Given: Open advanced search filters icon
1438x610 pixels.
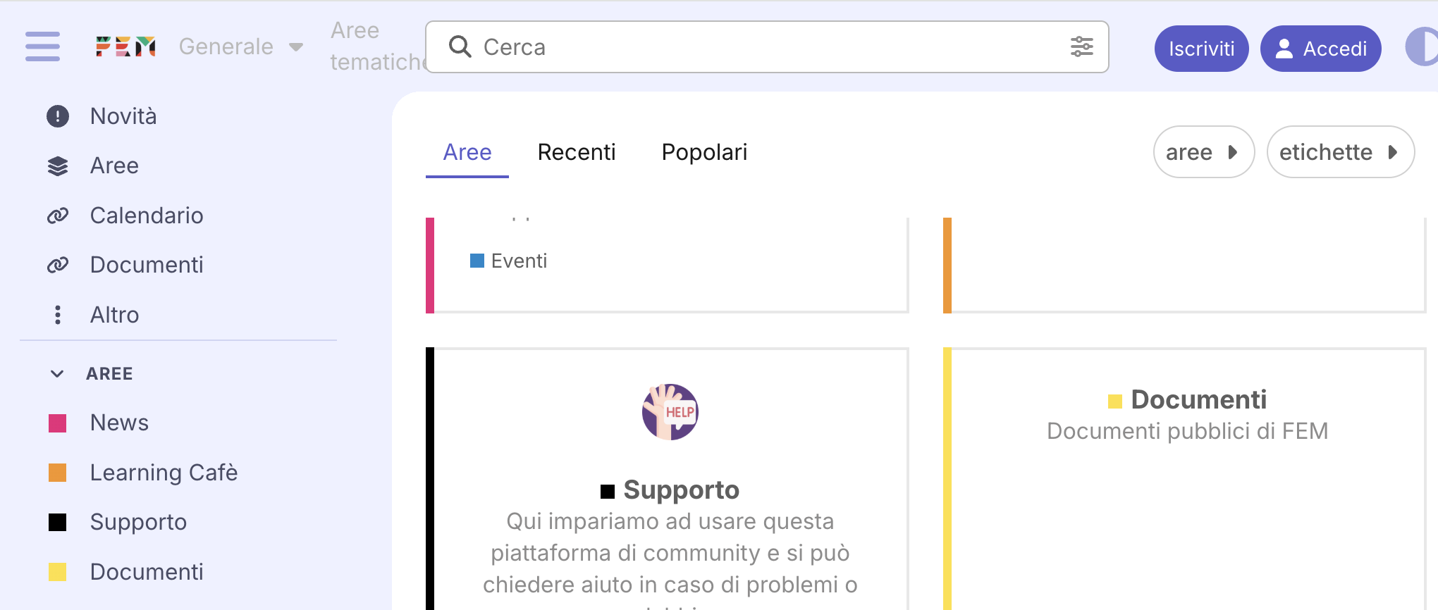Looking at the screenshot, I should coord(1081,47).
